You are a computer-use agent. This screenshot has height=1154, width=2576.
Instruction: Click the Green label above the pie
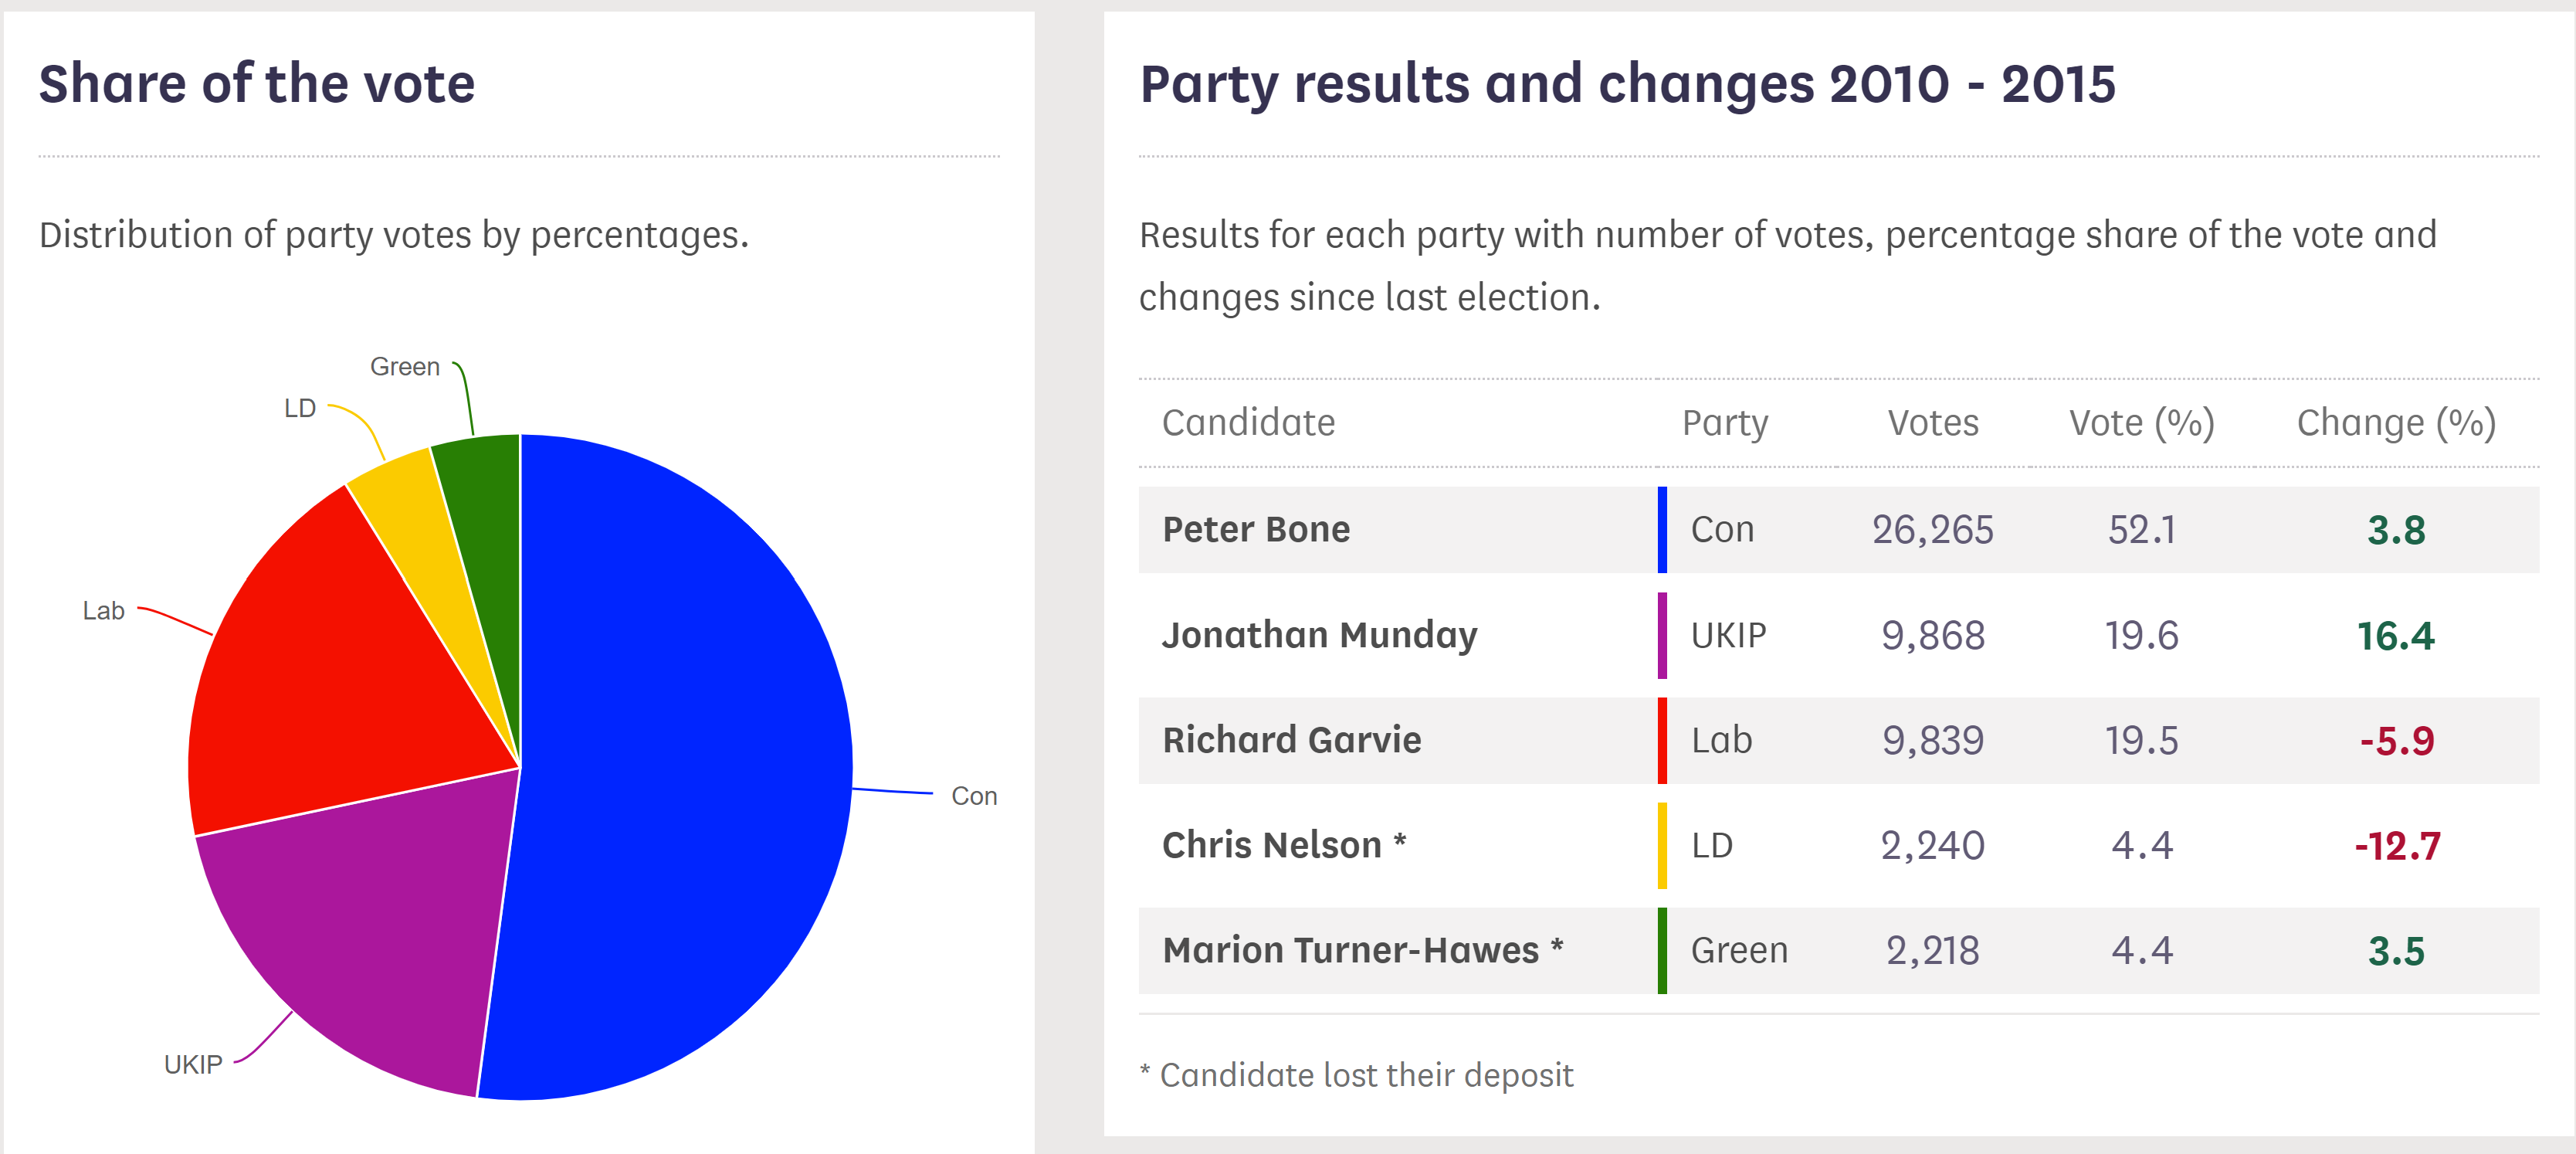[405, 367]
